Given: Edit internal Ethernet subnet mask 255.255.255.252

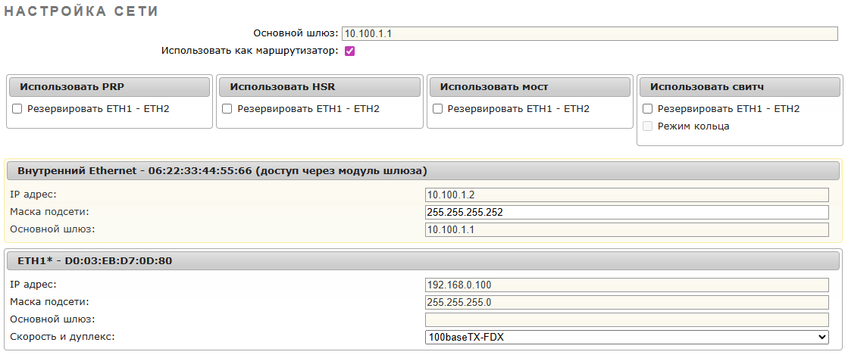Looking at the screenshot, I should tap(627, 212).
